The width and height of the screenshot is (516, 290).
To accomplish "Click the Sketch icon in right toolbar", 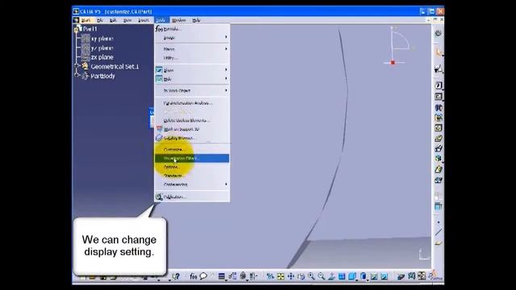I will [x=439, y=68].
